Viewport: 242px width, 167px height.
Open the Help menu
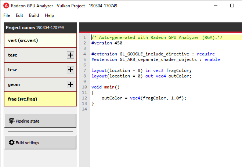pos(49,15)
